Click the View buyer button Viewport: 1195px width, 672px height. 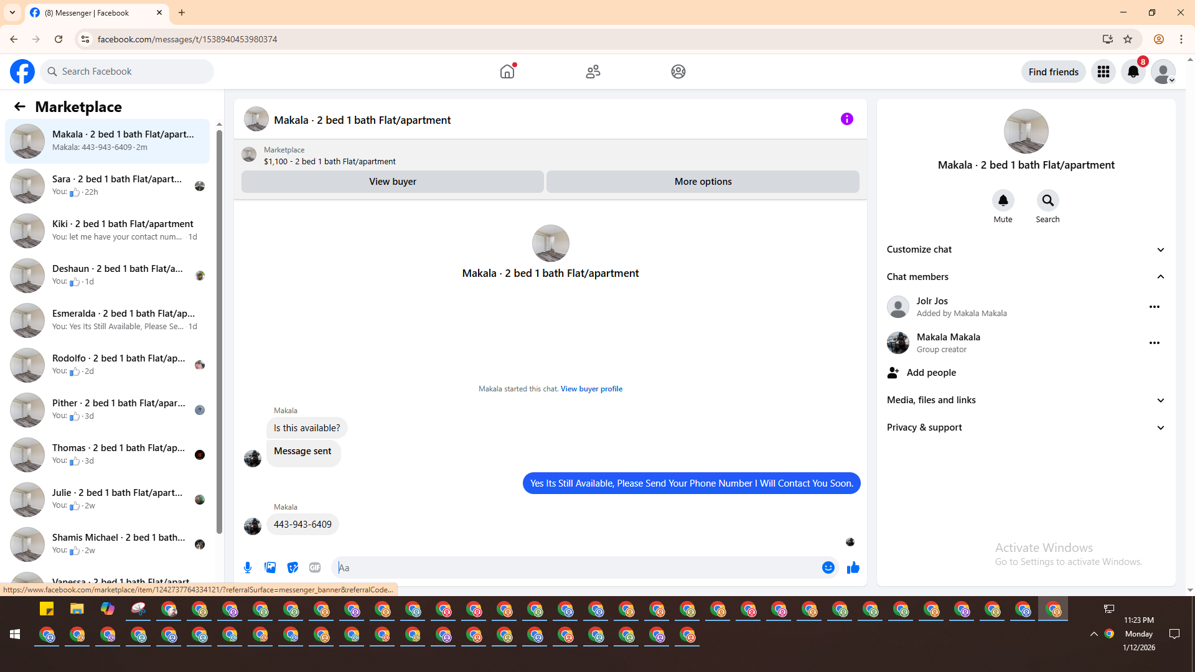pos(392,182)
